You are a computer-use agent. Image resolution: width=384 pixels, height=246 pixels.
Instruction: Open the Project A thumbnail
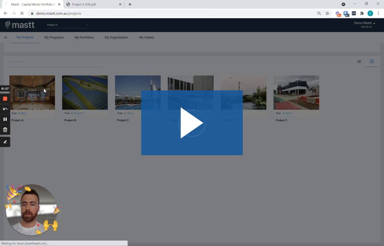tap(32, 92)
